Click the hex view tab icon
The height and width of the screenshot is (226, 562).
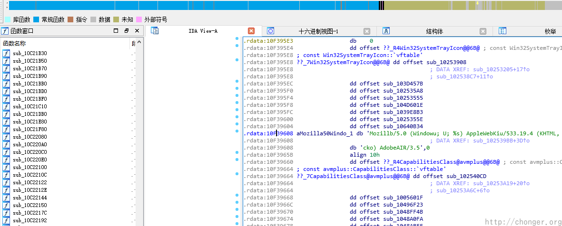pos(270,31)
